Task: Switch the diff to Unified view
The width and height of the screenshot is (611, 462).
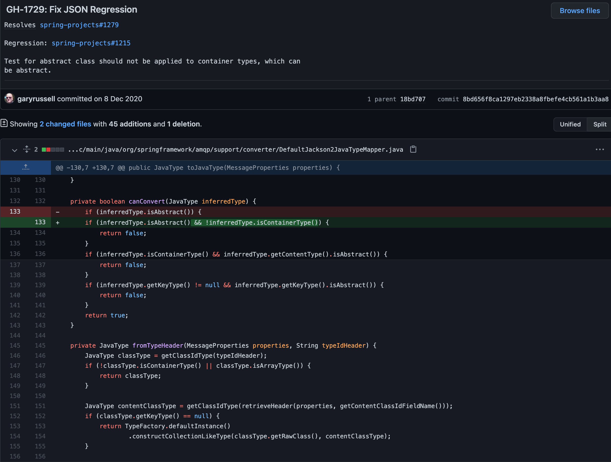Action: point(570,124)
